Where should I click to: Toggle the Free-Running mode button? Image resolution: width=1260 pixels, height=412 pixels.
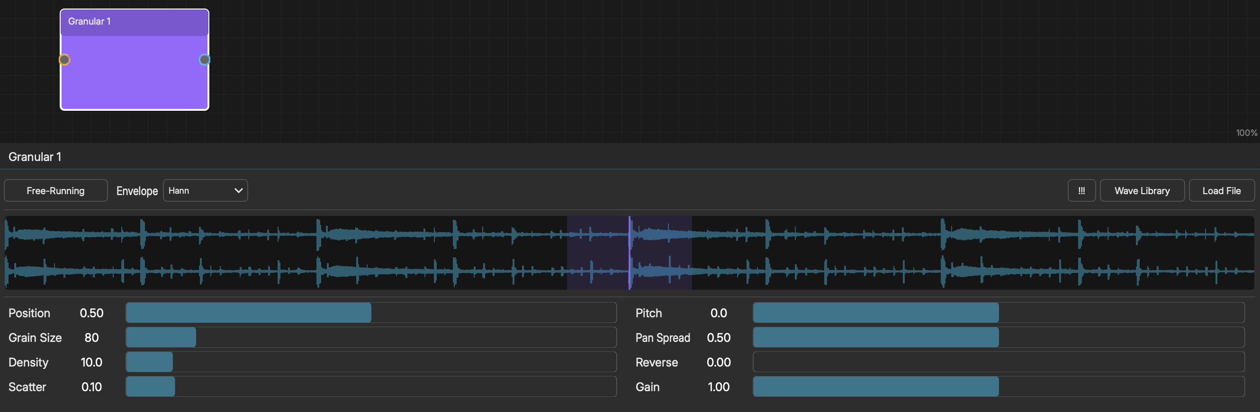point(56,190)
